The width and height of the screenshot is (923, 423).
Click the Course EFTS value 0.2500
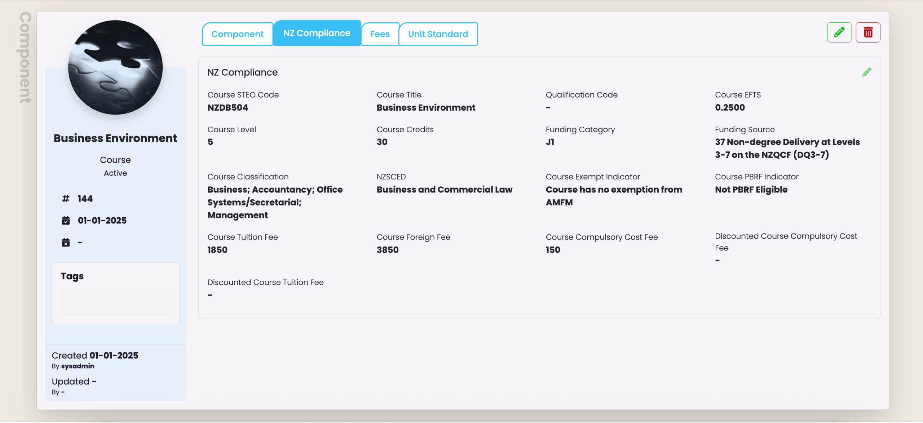pyautogui.click(x=730, y=107)
